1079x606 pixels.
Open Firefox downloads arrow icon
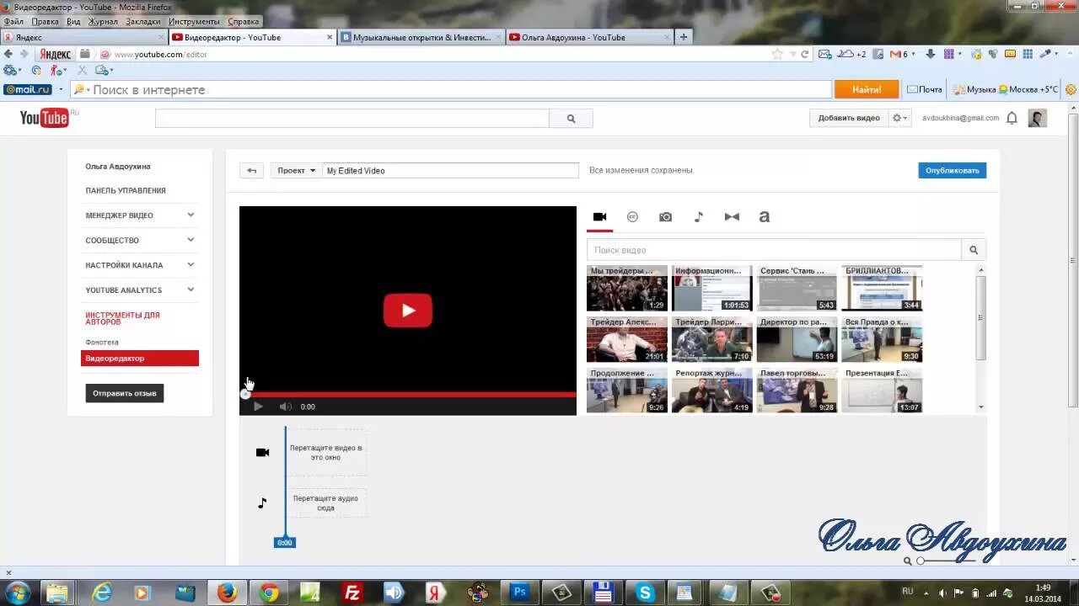tap(930, 54)
